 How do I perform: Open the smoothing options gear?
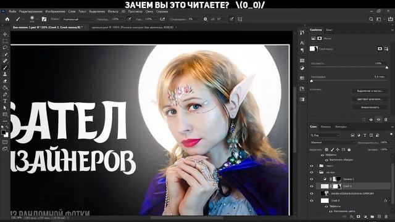(x=206, y=19)
